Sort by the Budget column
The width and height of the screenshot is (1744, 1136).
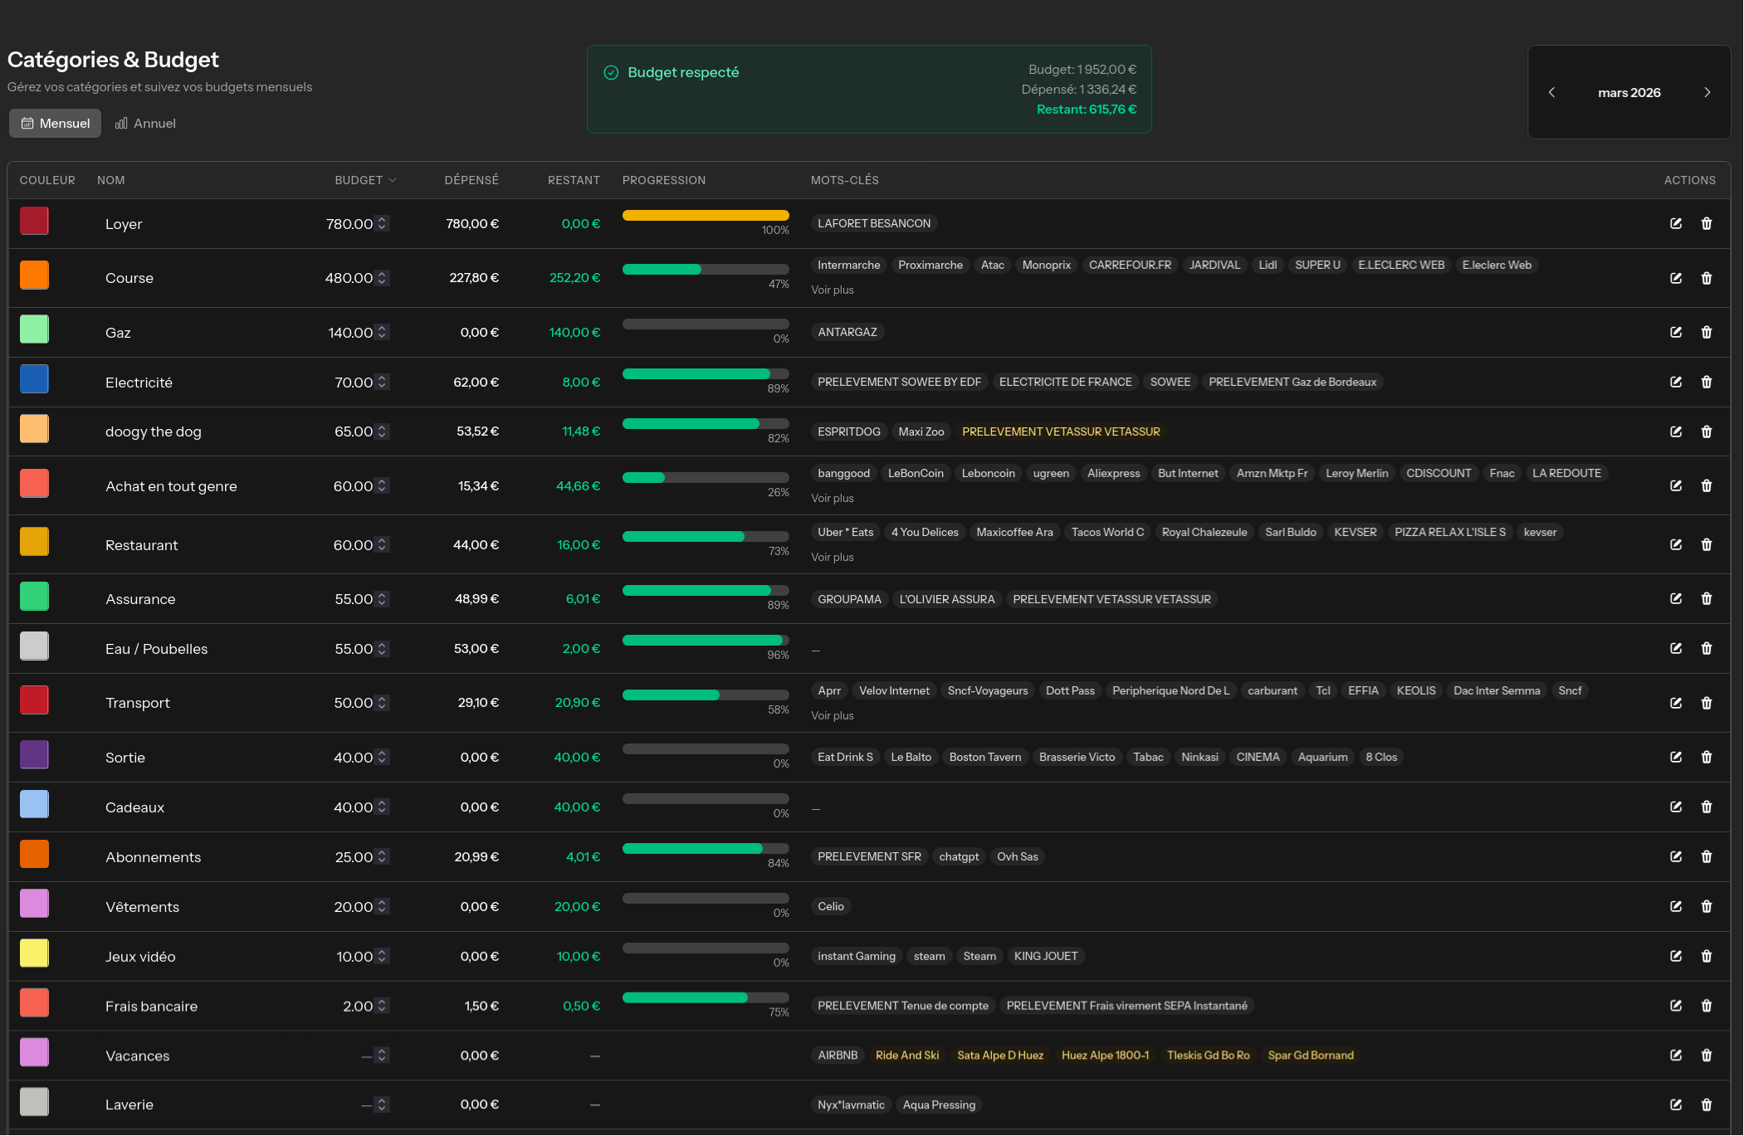pyautogui.click(x=365, y=180)
